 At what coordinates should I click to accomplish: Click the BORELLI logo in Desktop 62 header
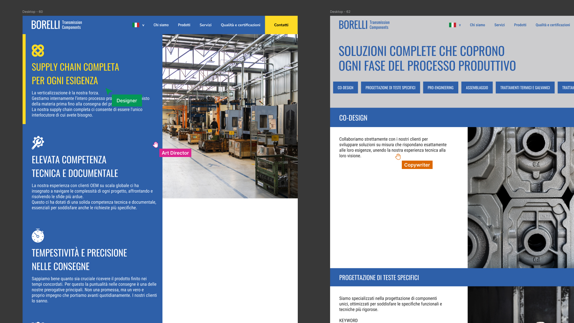tap(364, 25)
